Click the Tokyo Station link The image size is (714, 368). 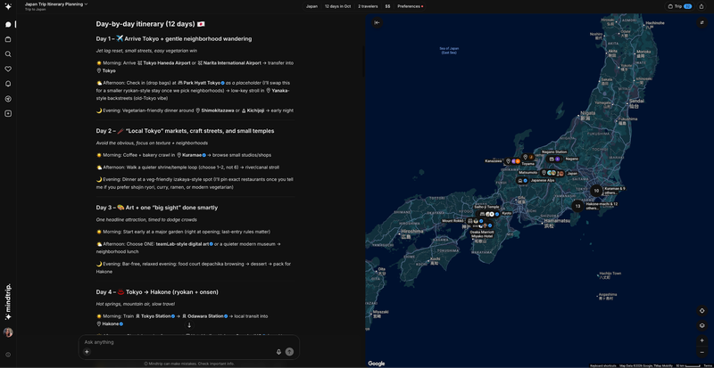(155, 316)
